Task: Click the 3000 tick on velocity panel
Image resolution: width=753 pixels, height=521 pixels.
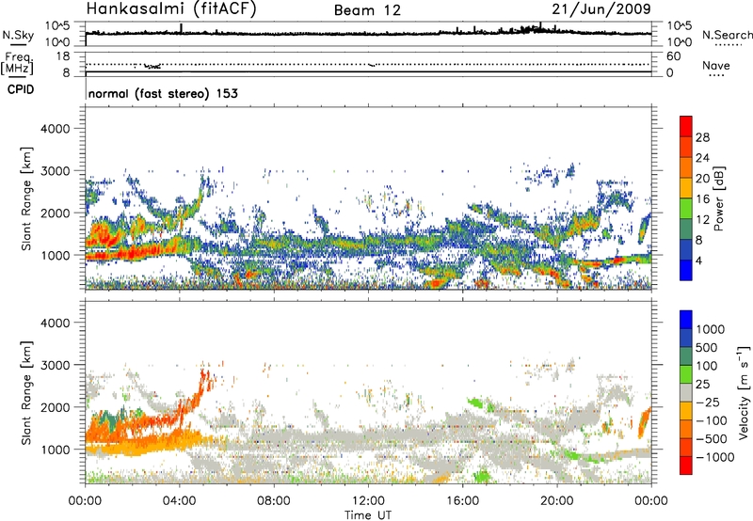Action: pos(55,365)
